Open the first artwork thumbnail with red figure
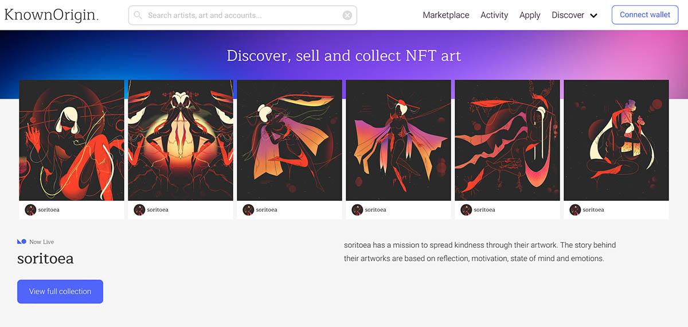This screenshot has width=688, height=327. 72,140
